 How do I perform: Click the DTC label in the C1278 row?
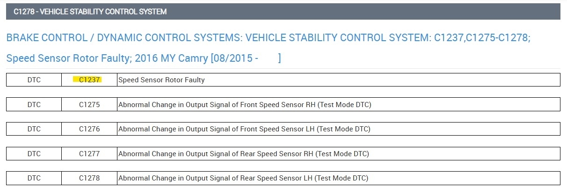click(34, 178)
